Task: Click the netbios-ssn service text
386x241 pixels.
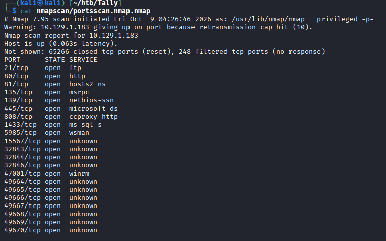Action: (x=91, y=100)
